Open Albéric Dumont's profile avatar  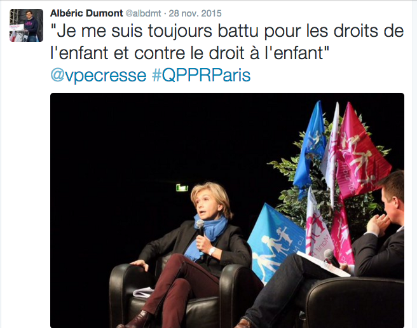26,25
